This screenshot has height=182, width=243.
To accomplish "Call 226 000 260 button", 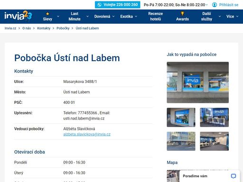I will pos(117,5).
